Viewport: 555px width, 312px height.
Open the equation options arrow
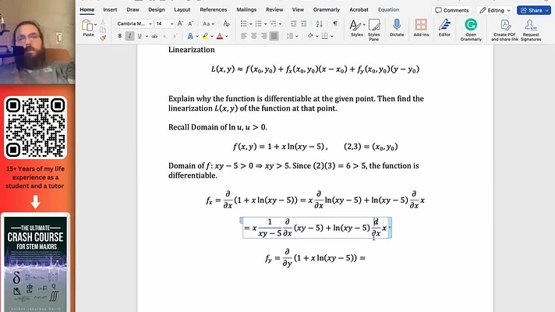point(390,227)
